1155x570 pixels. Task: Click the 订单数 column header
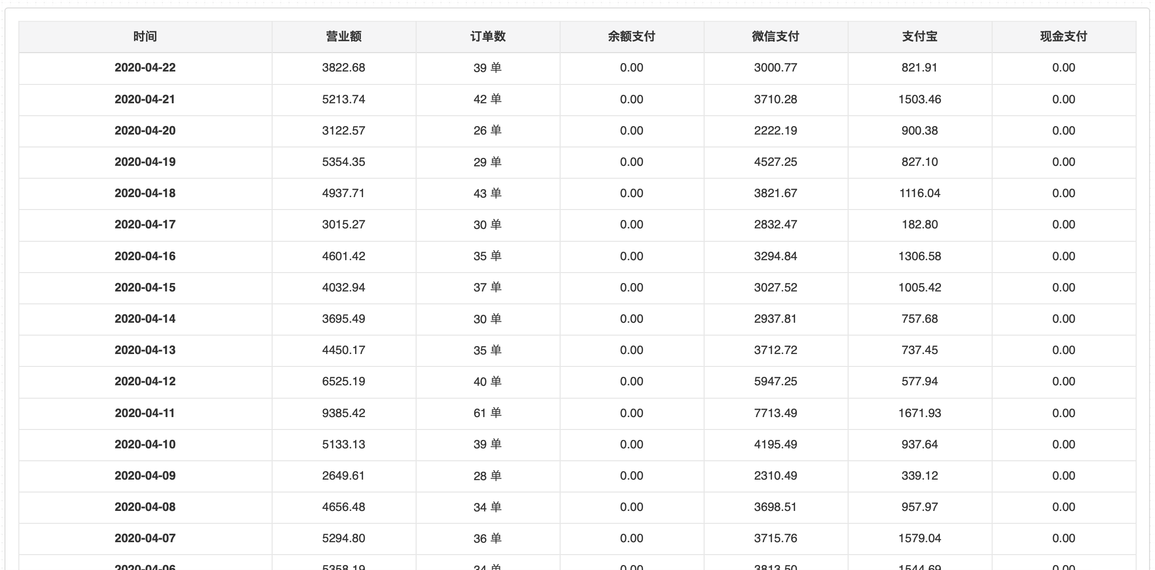click(x=488, y=37)
